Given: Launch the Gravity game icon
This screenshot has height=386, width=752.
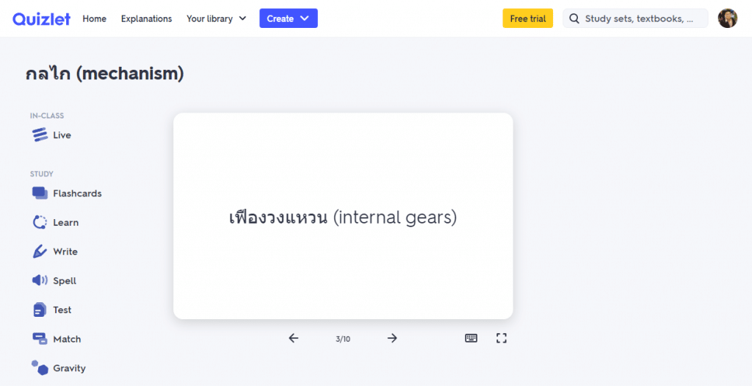Looking at the screenshot, I should point(40,368).
